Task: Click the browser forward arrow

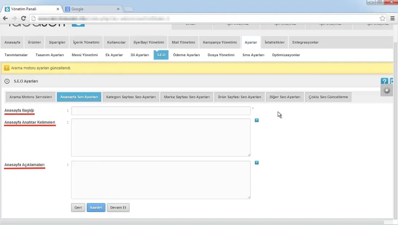Action: [14, 18]
